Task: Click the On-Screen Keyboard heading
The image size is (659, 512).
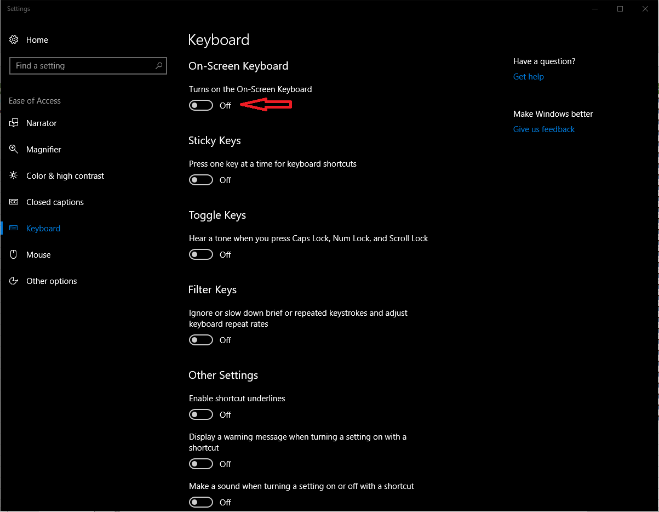Action: 238,66
